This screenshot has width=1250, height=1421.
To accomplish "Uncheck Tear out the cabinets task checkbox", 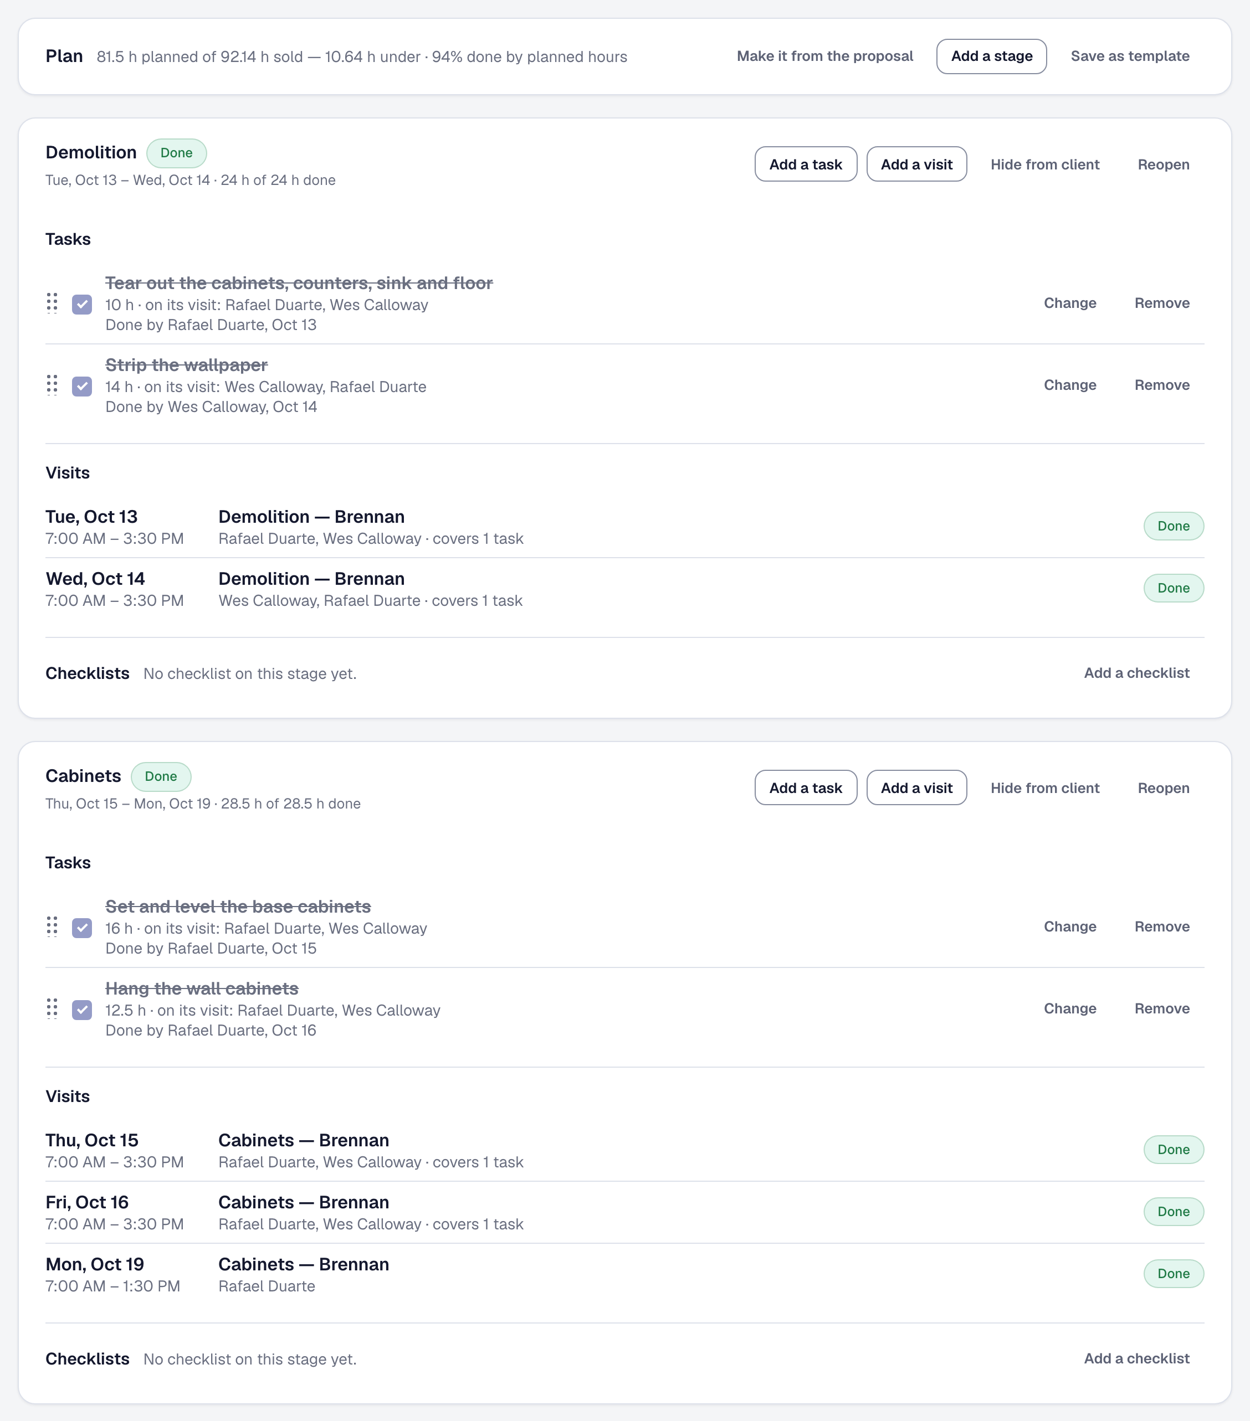I will coord(82,304).
